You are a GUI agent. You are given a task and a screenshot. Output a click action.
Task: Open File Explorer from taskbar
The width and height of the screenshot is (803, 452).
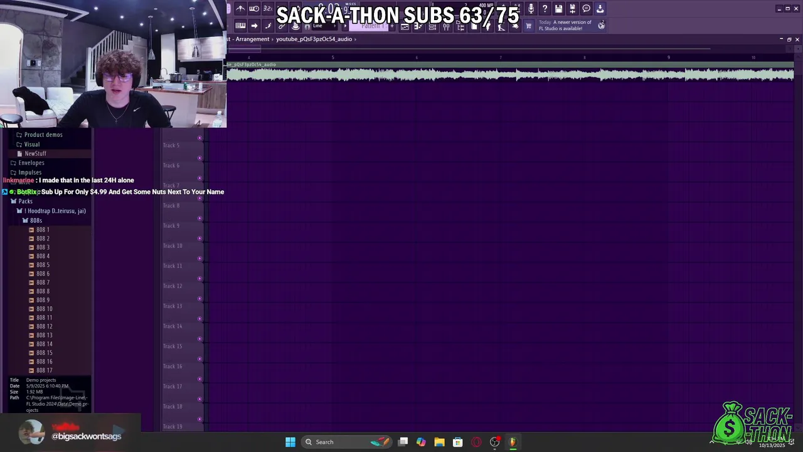point(439,442)
